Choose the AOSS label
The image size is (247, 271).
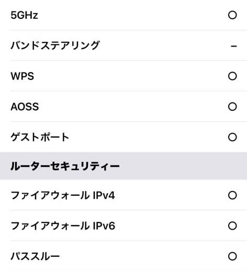pyautogui.click(x=25, y=107)
